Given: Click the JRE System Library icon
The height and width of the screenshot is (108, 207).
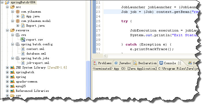Looking at the screenshot, I should coord(12,68).
